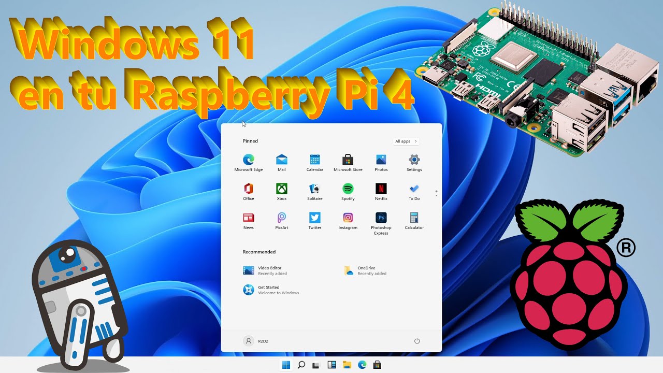Viewport: 663px width, 373px height.
Task: Open Instagram
Action: pyautogui.click(x=348, y=221)
